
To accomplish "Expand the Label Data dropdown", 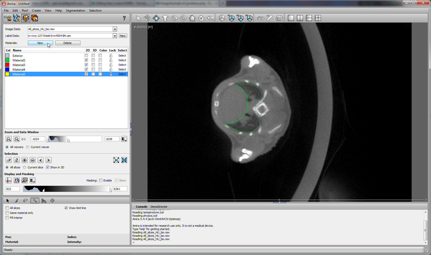I will (x=115, y=36).
